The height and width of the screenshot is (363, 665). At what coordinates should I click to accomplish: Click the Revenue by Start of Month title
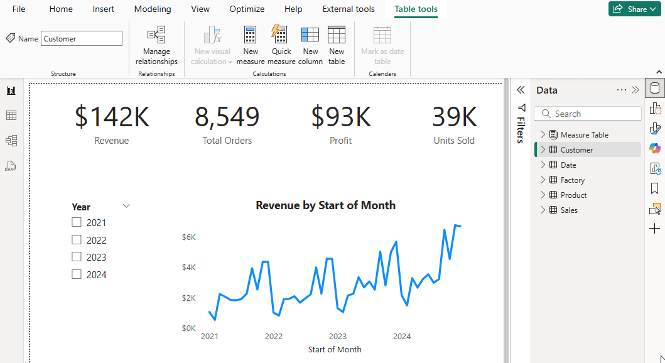pos(326,205)
